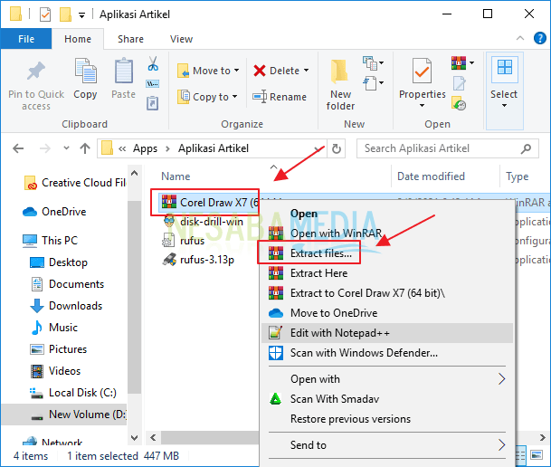551x467 pixels.
Task: Switch to the View tab
Action: 181,39
